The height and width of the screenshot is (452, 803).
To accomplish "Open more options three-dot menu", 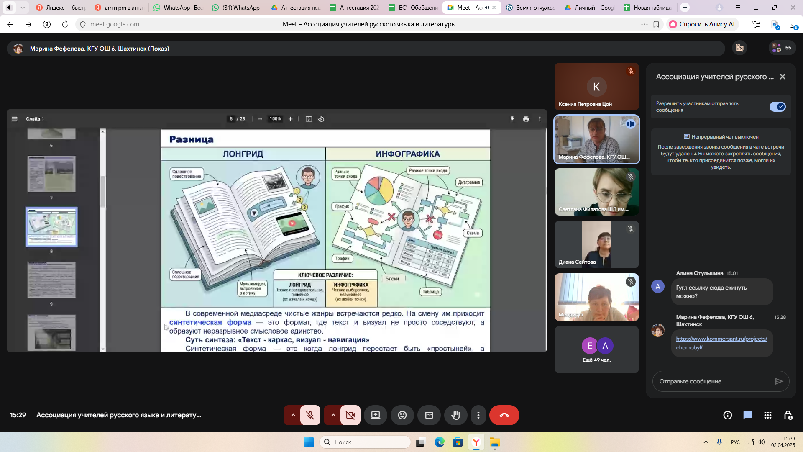I will (x=478, y=415).
